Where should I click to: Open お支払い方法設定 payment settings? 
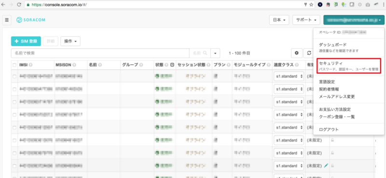(334, 110)
